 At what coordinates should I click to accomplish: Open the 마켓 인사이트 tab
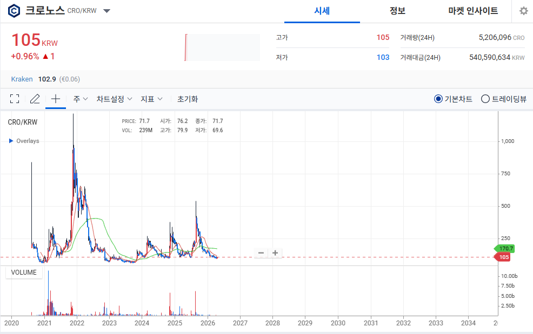point(473,11)
